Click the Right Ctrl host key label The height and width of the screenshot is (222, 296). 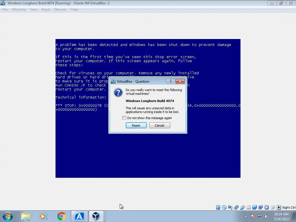tap(289, 208)
